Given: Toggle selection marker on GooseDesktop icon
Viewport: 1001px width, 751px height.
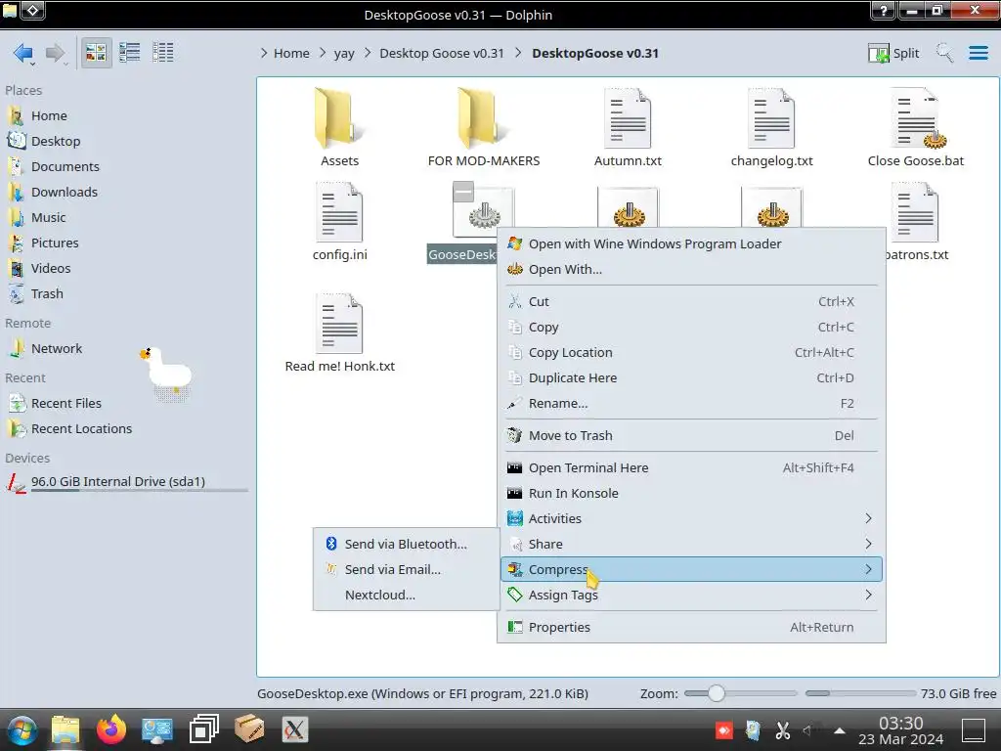Looking at the screenshot, I should pyautogui.click(x=463, y=192).
